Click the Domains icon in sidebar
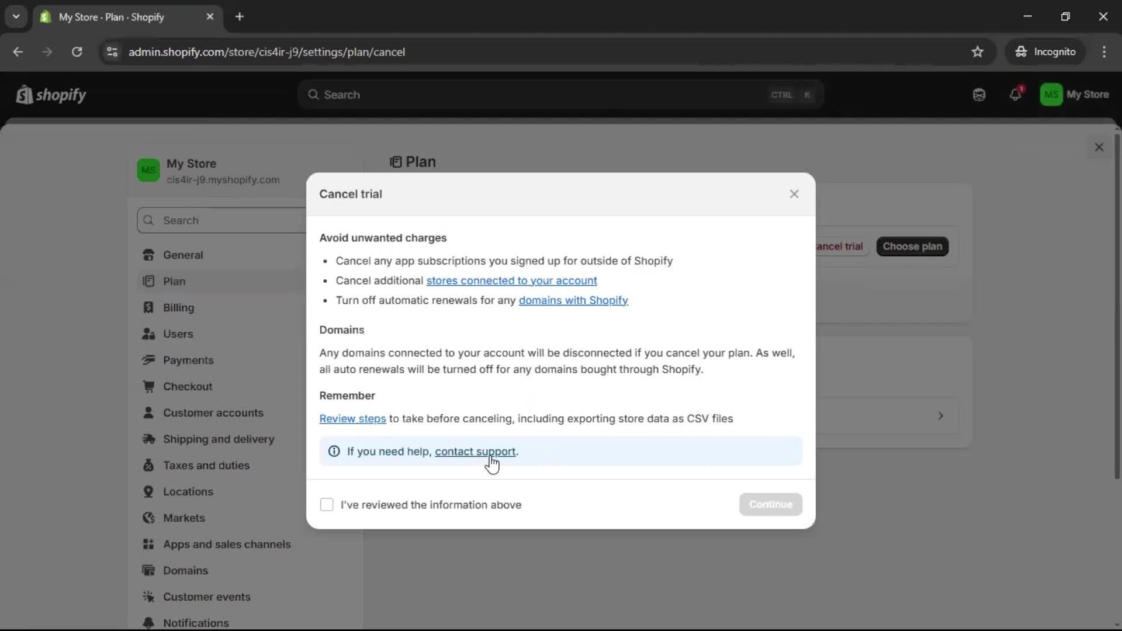Screen dimensions: 1122x631 coord(148,571)
